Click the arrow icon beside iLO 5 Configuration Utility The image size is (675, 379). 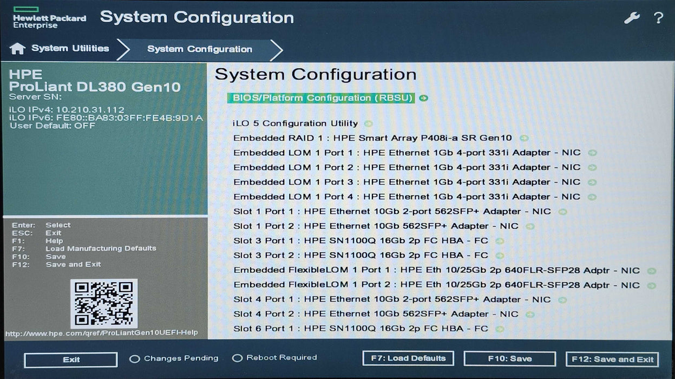368,123
